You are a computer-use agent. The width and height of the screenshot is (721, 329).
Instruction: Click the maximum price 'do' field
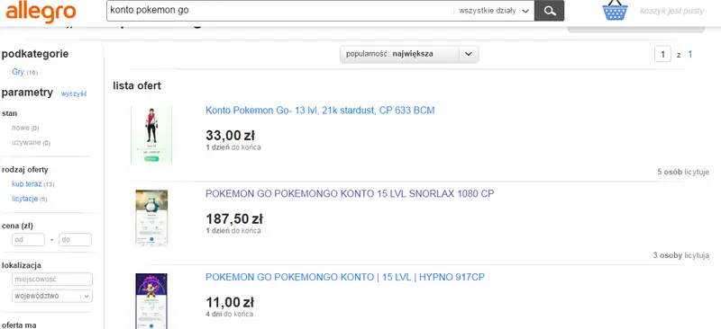pyautogui.click(x=75, y=239)
